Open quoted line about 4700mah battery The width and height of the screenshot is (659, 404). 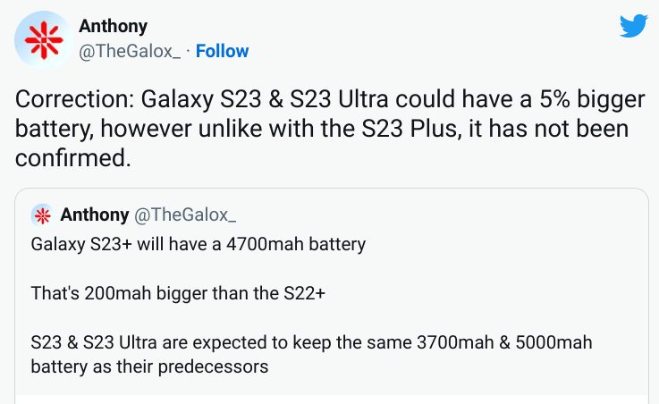[x=199, y=244]
